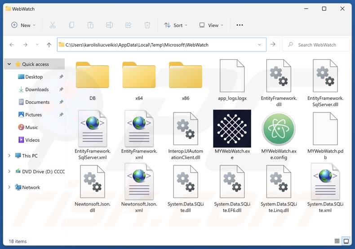Unpin Desktop using its pin icon

click(61, 77)
